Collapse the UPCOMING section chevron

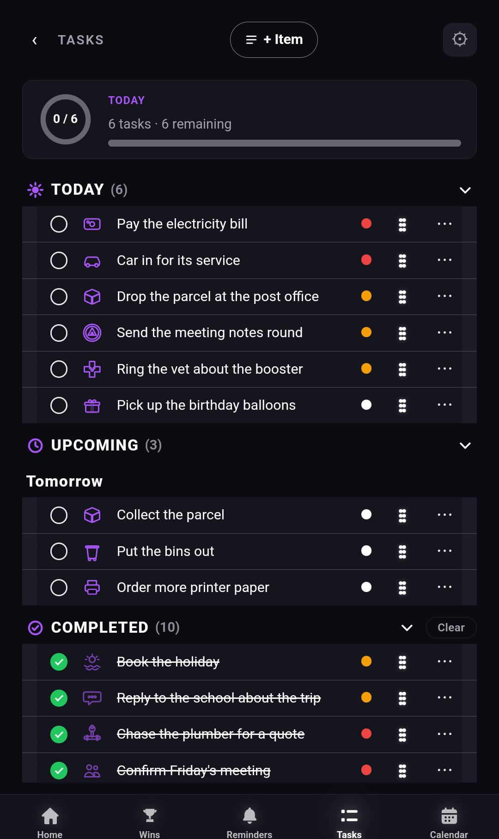tap(465, 445)
